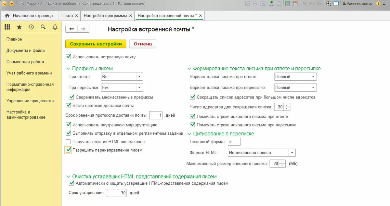Collapse Формирование текста письма section
The height and width of the screenshot is (206, 390).
[x=189, y=69]
